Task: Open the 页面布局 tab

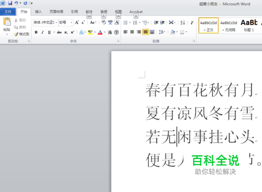Action: point(56,12)
